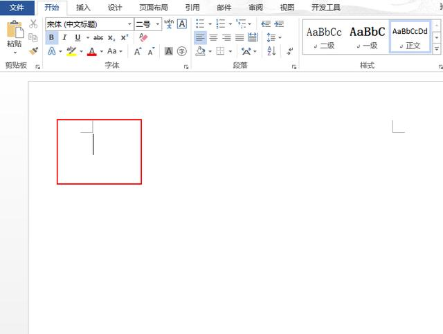443x334 pixels.
Task: Apply the red font color swatch
Action: 91,51
